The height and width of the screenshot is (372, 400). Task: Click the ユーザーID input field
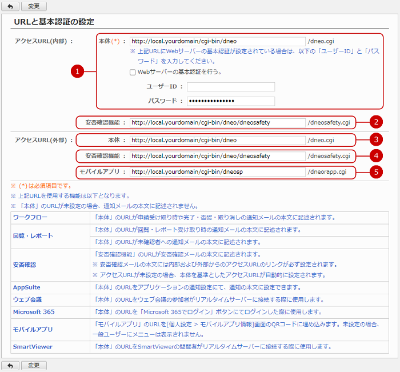(x=230, y=87)
